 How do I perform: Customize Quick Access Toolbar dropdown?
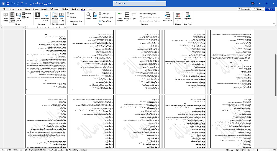[26, 3]
